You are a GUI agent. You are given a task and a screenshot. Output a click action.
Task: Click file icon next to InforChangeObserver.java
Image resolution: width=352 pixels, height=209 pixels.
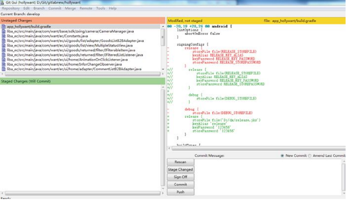pyautogui.click(x=3, y=64)
